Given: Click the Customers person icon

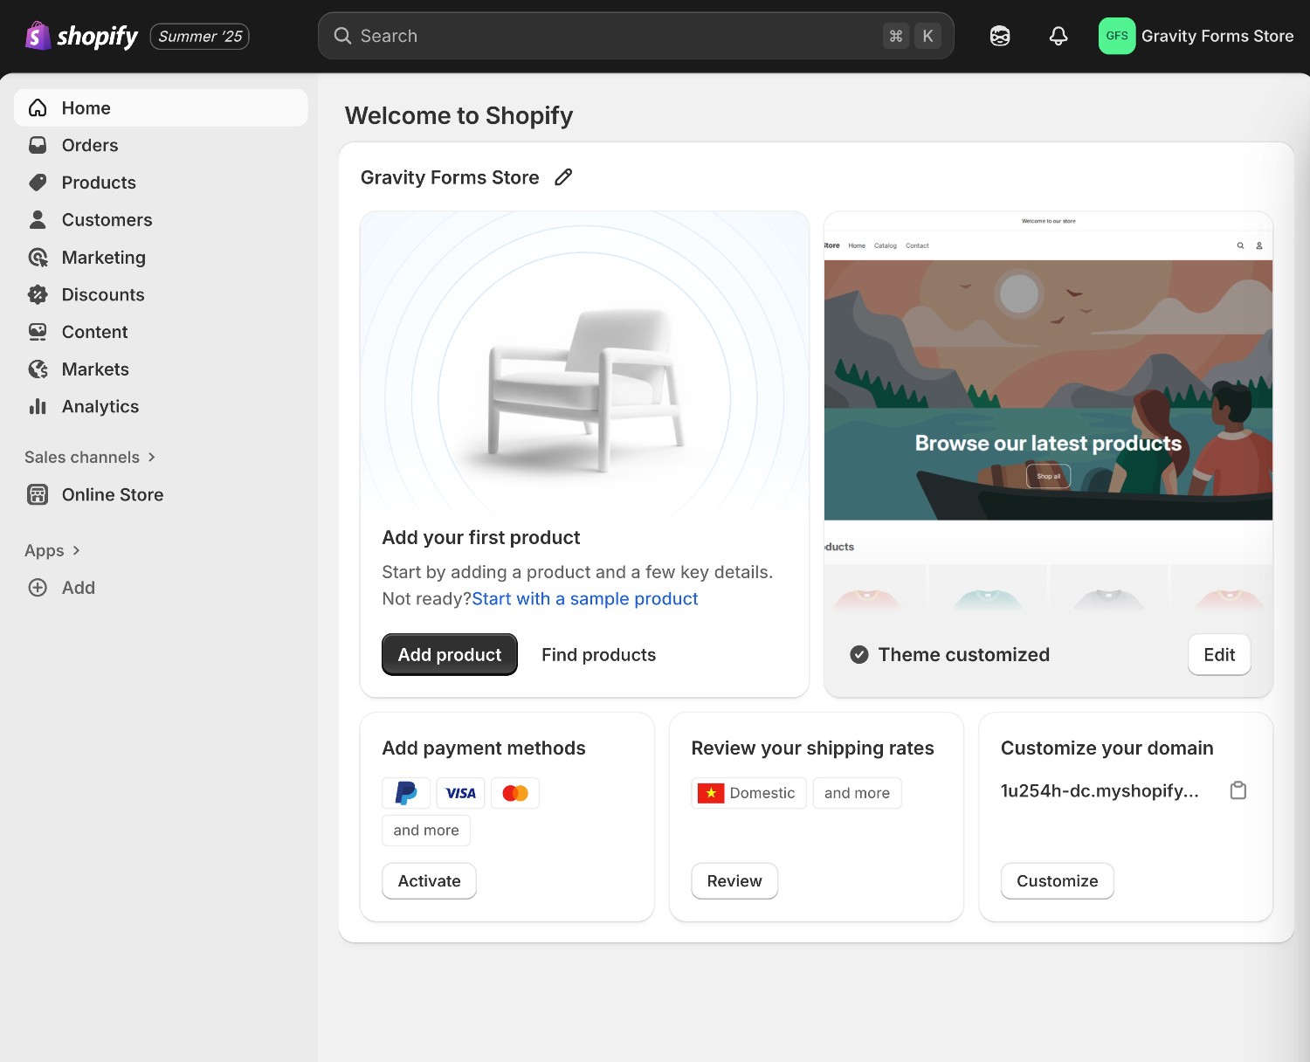Looking at the screenshot, I should [38, 220].
